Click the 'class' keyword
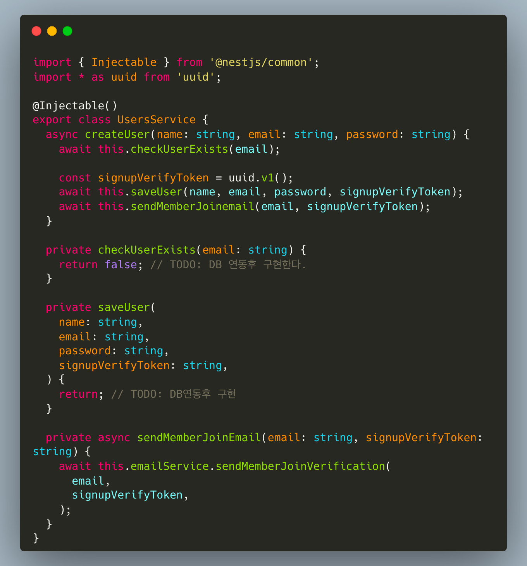 [95, 120]
